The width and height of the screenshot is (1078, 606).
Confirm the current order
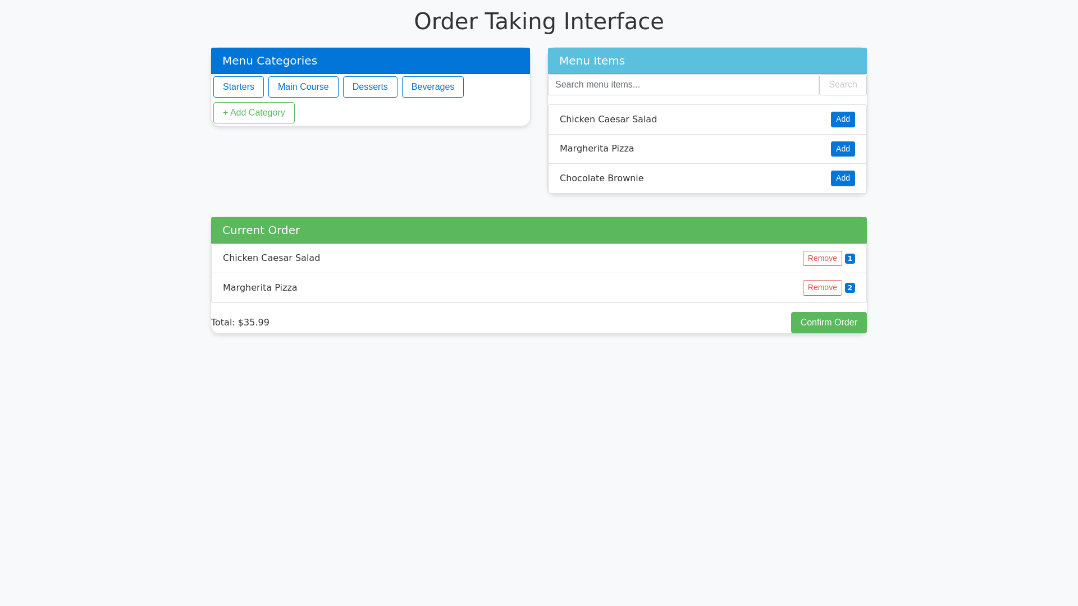tap(828, 323)
